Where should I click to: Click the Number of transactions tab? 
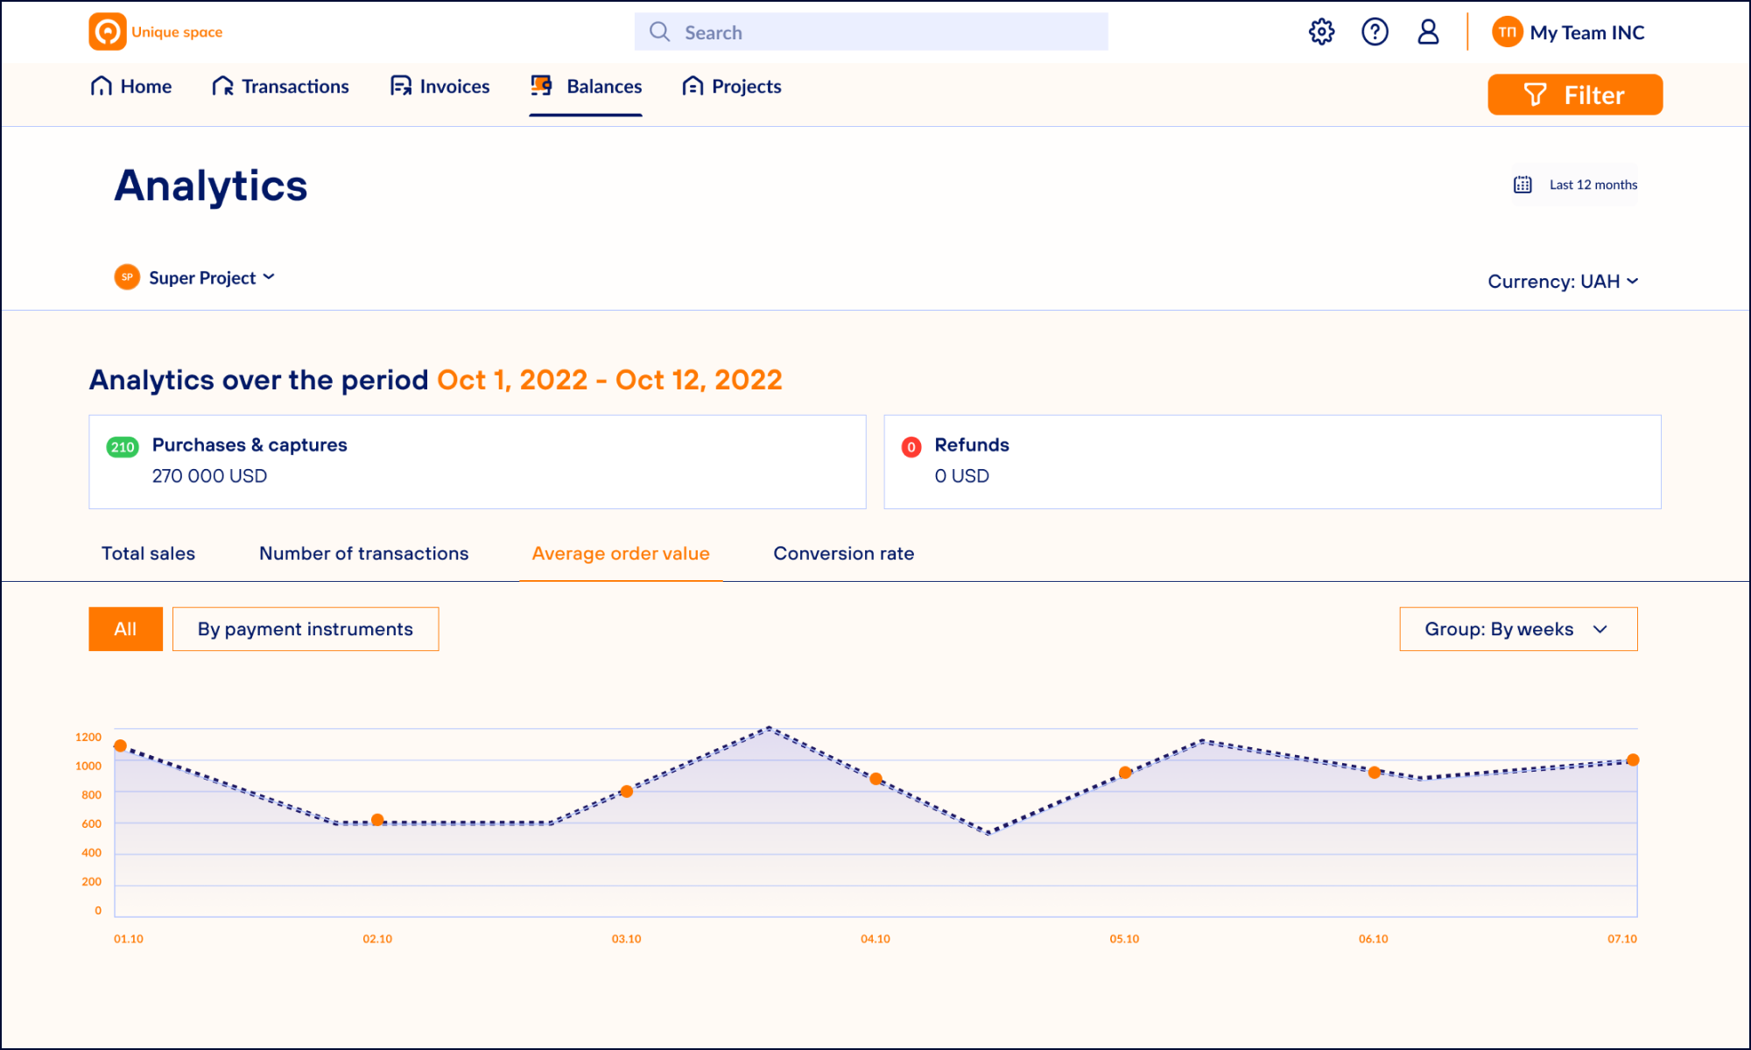pos(362,552)
